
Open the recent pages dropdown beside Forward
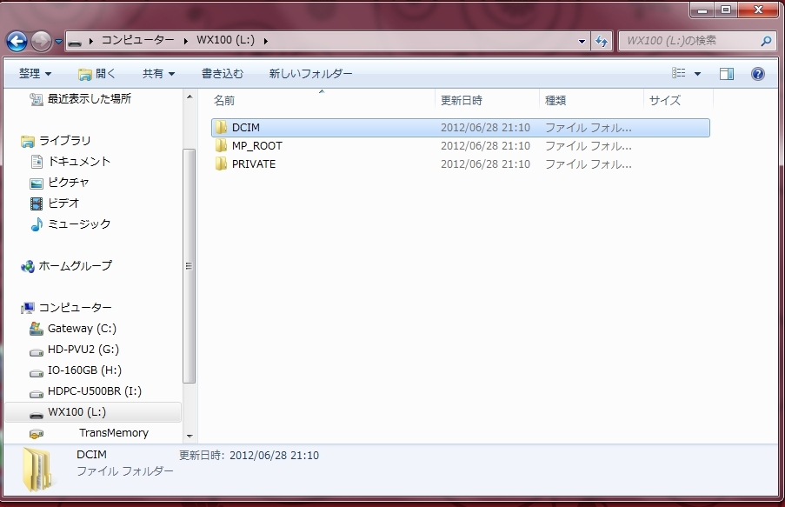(x=58, y=42)
